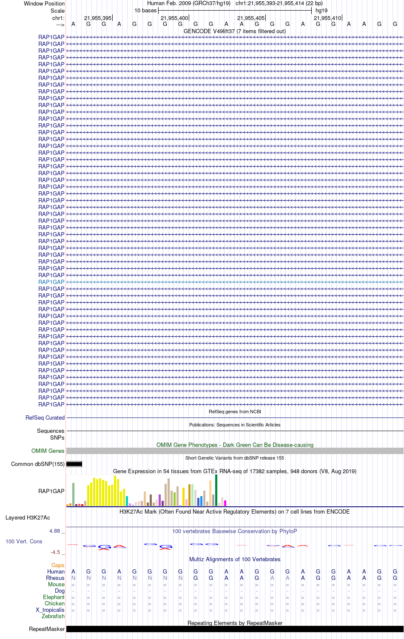Click the black RepeatMasker element bar
Image resolution: width=404 pixels, height=639 pixels.
tap(235, 629)
